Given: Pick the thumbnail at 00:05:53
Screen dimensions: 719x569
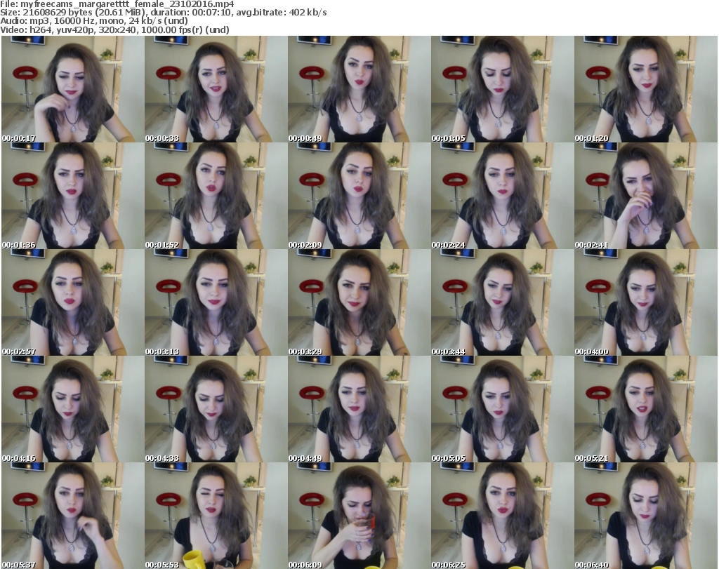Looking at the screenshot, I should tap(216, 516).
